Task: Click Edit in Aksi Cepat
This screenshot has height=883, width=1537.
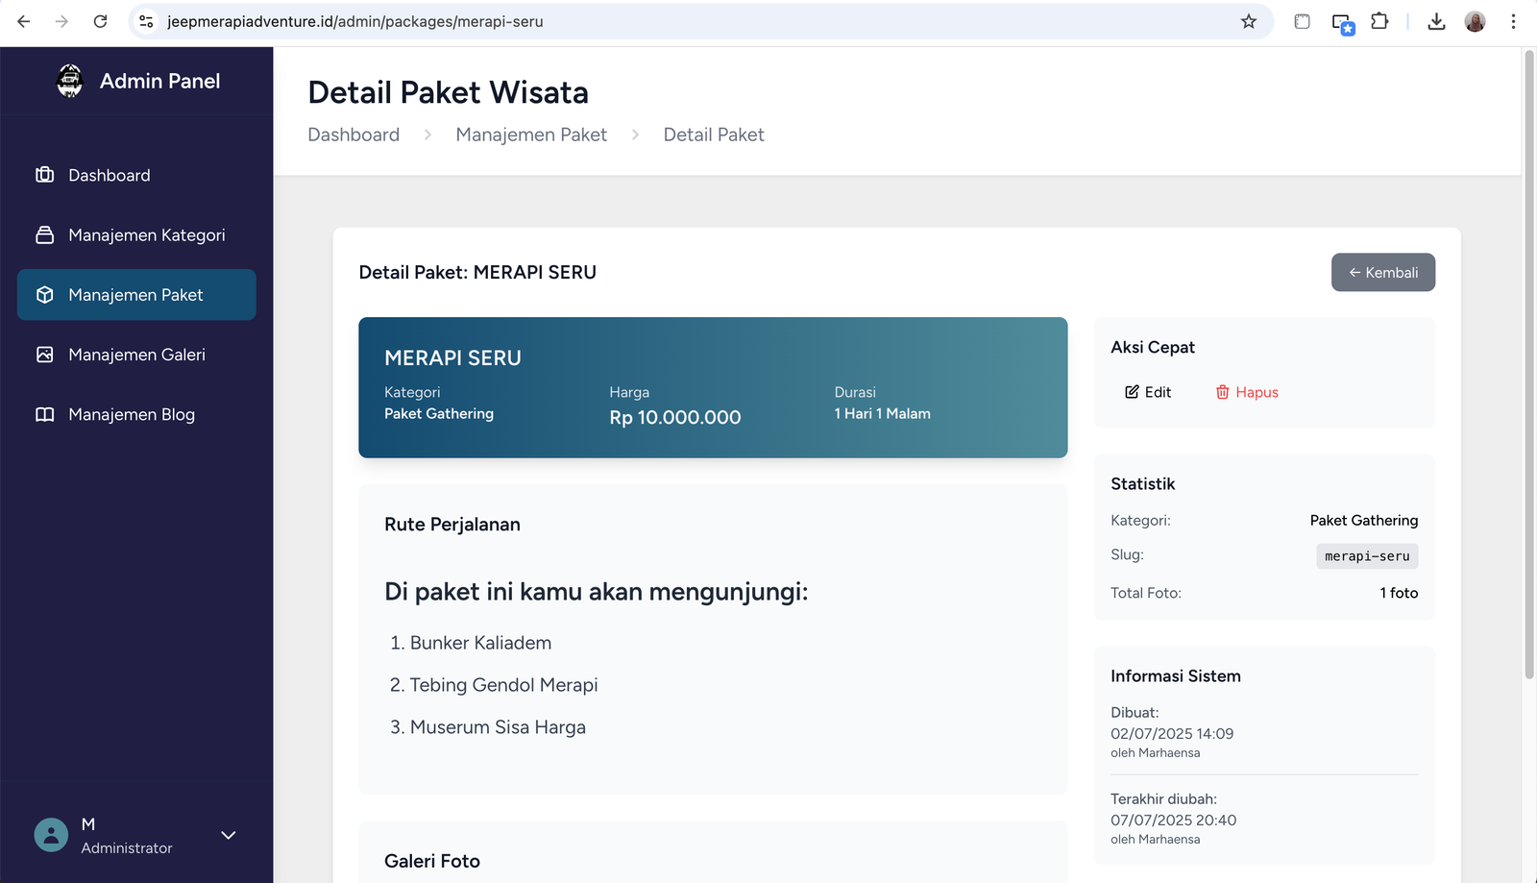Action: [x=1148, y=392]
